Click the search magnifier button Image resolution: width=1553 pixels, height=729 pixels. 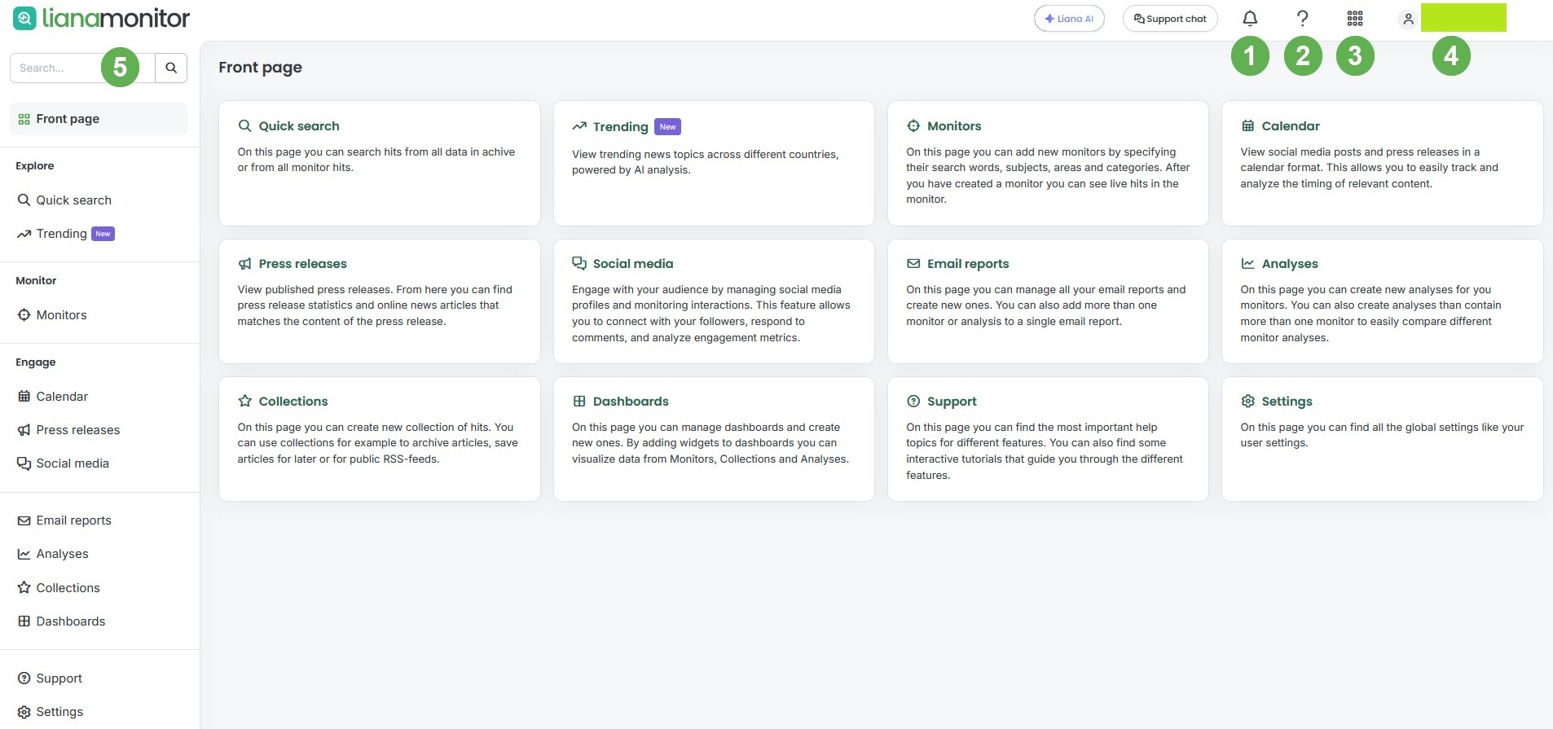[171, 68]
